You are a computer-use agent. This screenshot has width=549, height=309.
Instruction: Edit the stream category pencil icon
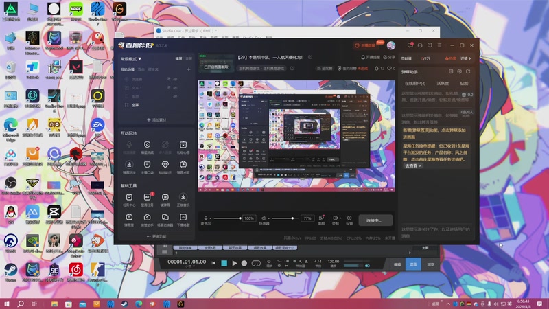[x=292, y=68]
